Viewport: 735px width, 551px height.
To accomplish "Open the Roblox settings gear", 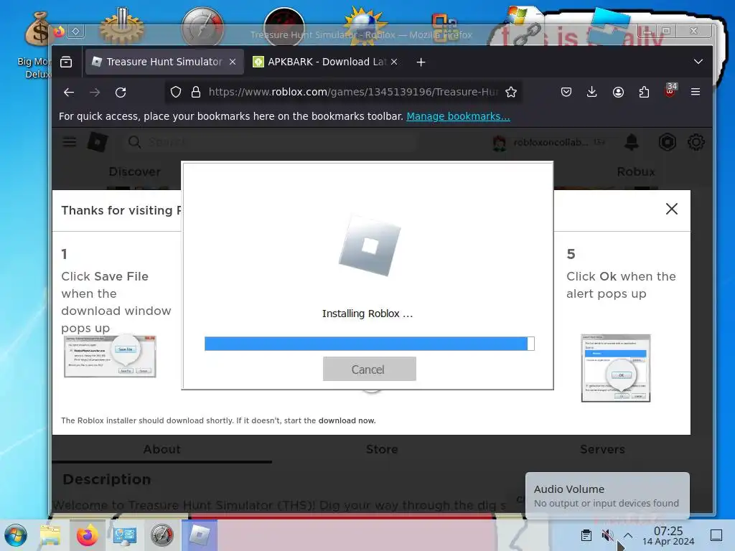I will tap(696, 142).
